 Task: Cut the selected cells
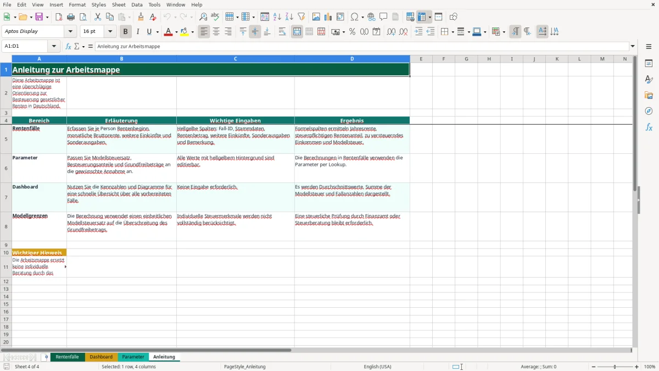[98, 17]
